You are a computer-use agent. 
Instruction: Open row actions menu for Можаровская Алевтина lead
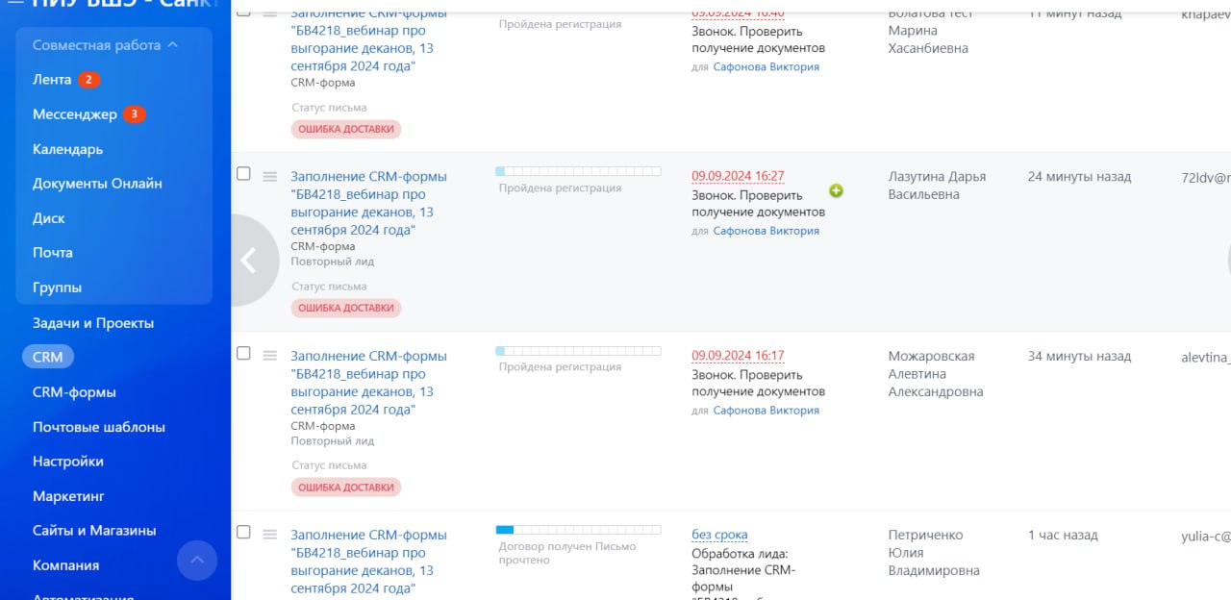point(270,355)
